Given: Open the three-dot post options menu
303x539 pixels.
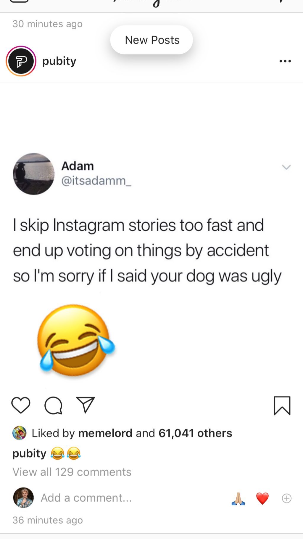Looking at the screenshot, I should [x=285, y=61].
